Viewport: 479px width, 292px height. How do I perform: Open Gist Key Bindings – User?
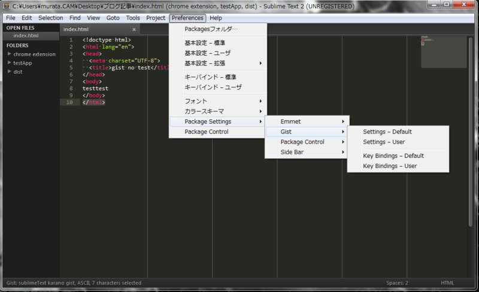click(398, 166)
